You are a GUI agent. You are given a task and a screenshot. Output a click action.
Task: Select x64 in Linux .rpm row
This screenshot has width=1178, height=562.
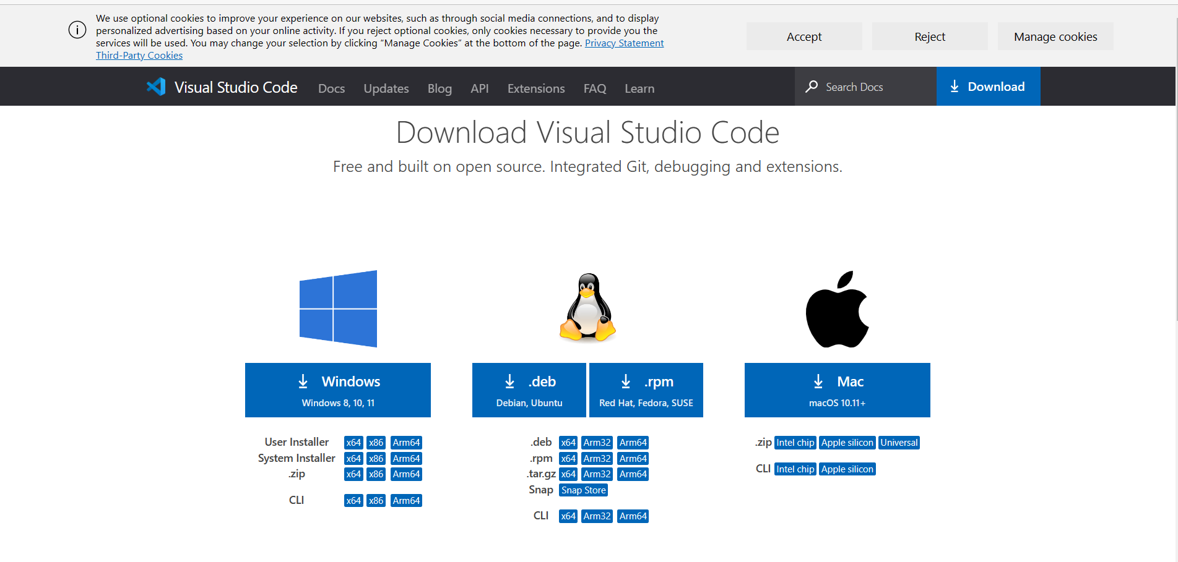[x=568, y=459]
